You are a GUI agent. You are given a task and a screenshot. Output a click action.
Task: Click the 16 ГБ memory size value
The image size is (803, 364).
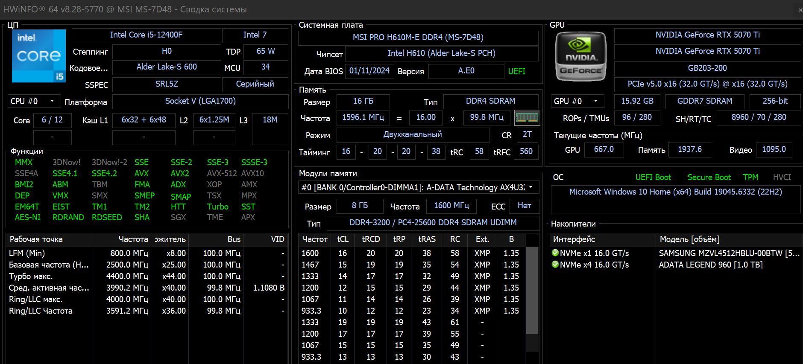coord(363,101)
